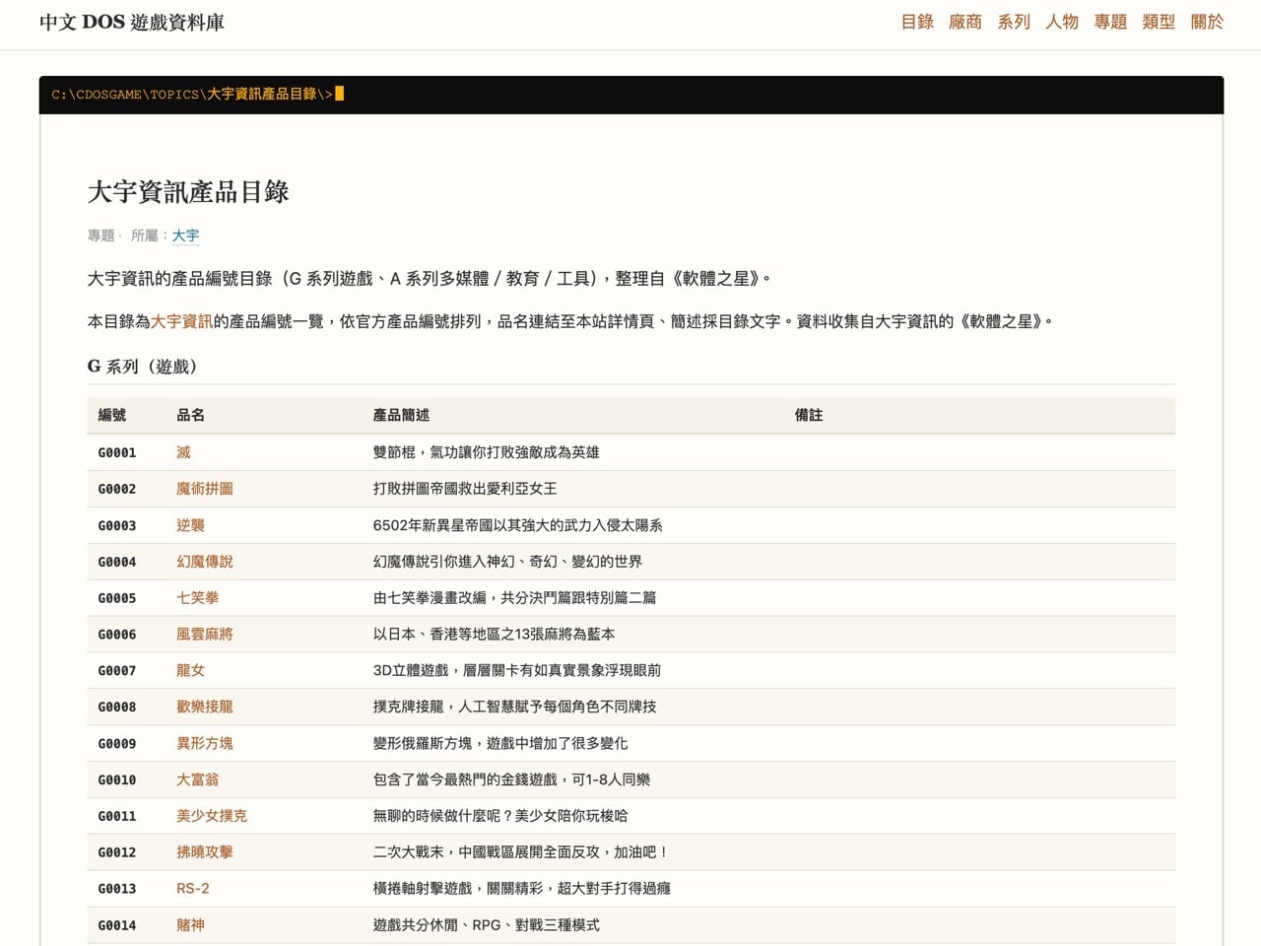Open the 類型 navigation menu item
Screen dimensions: 1261x946
1158,22
